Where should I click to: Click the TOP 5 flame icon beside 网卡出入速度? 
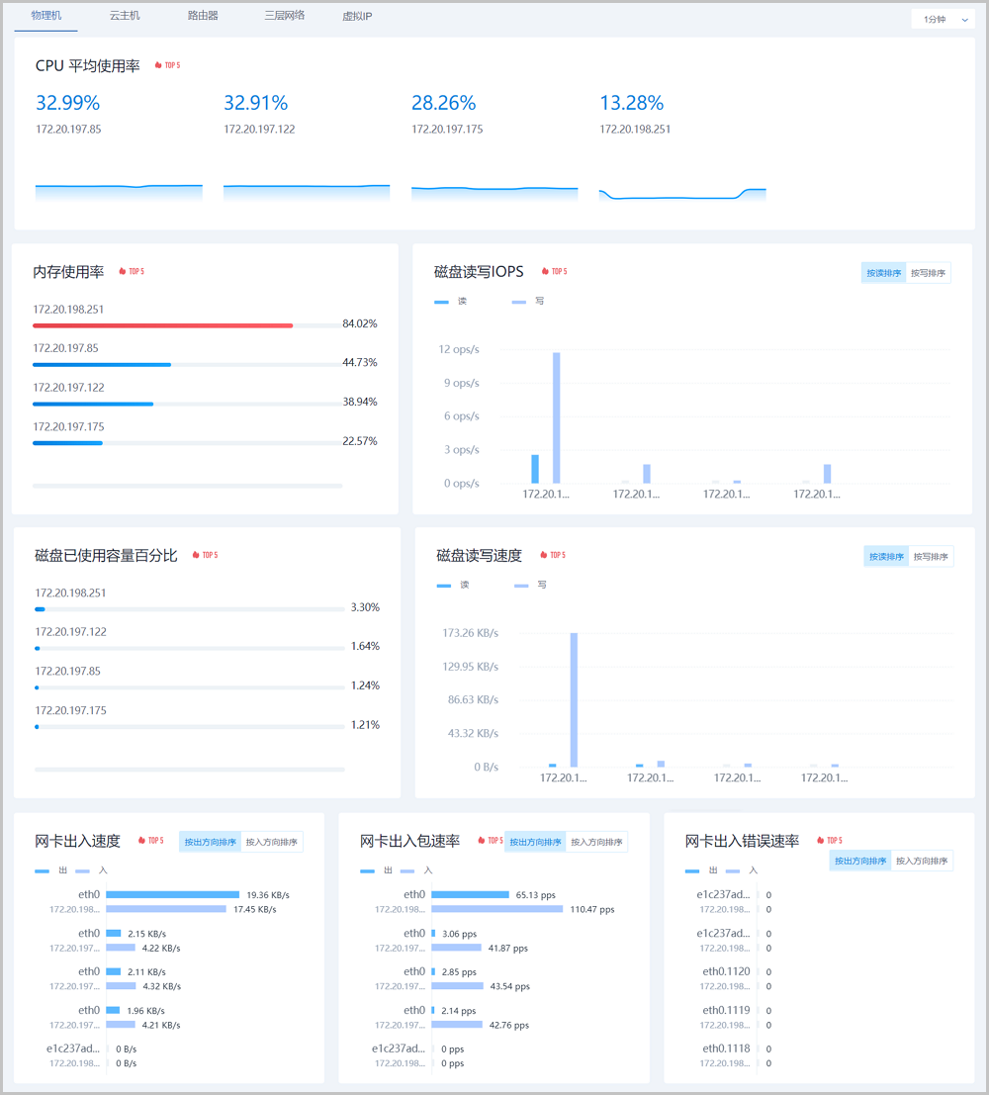[x=141, y=841]
